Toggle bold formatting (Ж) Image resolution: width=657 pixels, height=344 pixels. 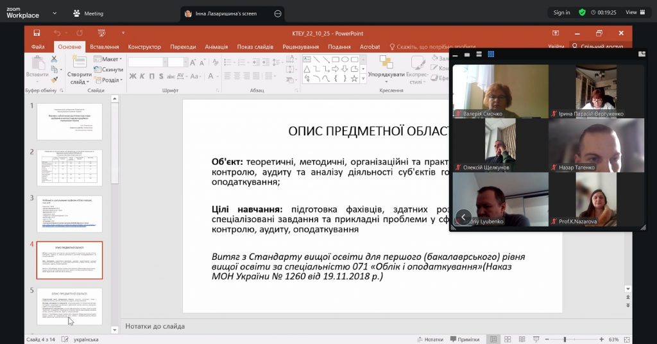(133, 76)
